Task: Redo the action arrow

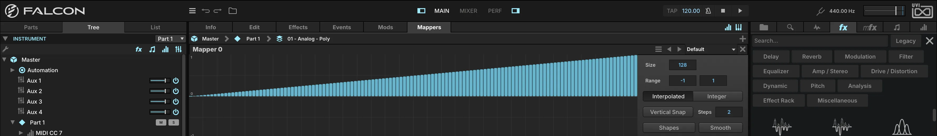Action: point(217,11)
